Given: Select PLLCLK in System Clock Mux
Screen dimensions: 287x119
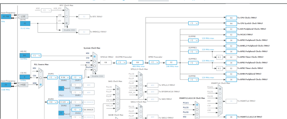Looking at the screenshot, I should point(95,70).
